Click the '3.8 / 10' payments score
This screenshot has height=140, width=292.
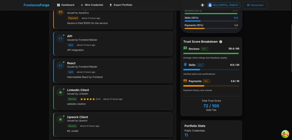pyautogui.click(x=235, y=81)
